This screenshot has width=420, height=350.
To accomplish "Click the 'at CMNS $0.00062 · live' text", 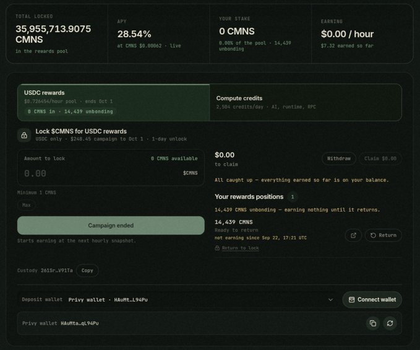I will tap(149, 46).
